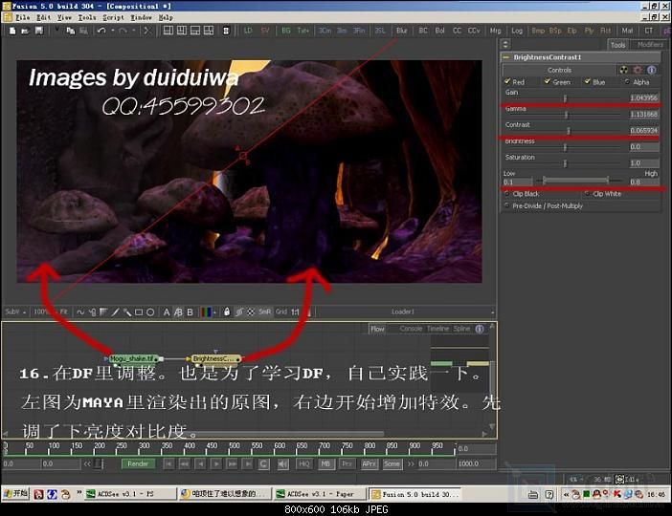This screenshot has width=672, height=516.
Task: Click the Windows Start button
Action: click(15, 494)
